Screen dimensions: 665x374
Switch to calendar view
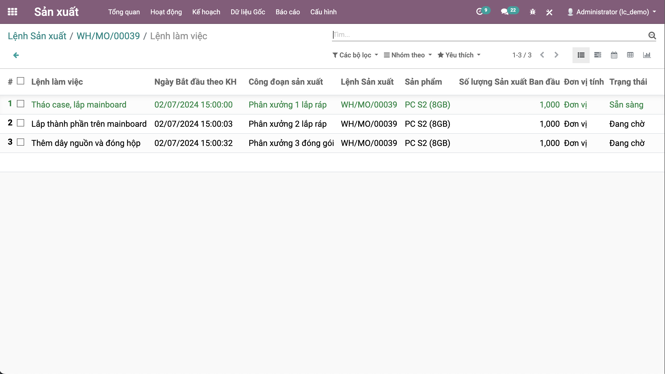coord(614,55)
